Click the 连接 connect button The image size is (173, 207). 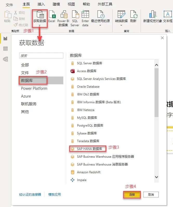(x=132, y=195)
